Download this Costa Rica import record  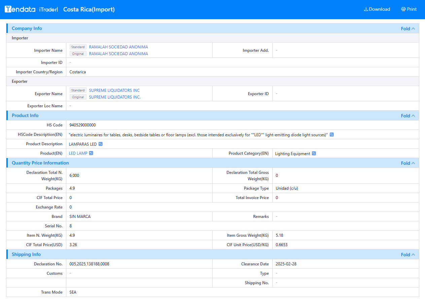(377, 9)
